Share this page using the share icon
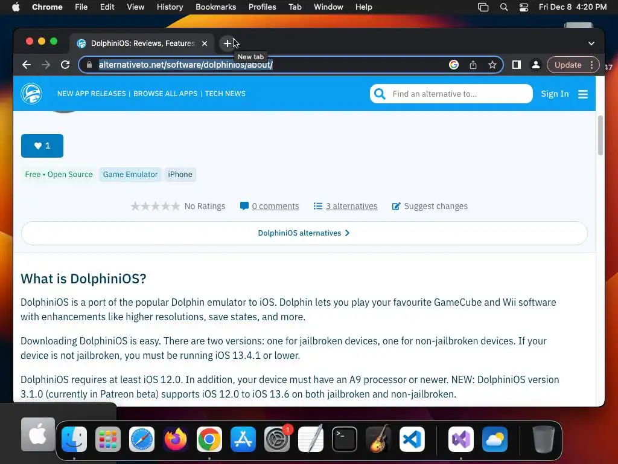The height and width of the screenshot is (464, 618). tap(473, 65)
